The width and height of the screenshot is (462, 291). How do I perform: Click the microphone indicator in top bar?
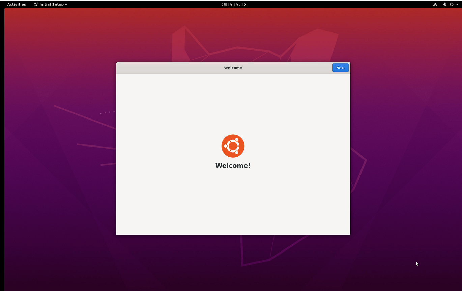click(x=445, y=4)
